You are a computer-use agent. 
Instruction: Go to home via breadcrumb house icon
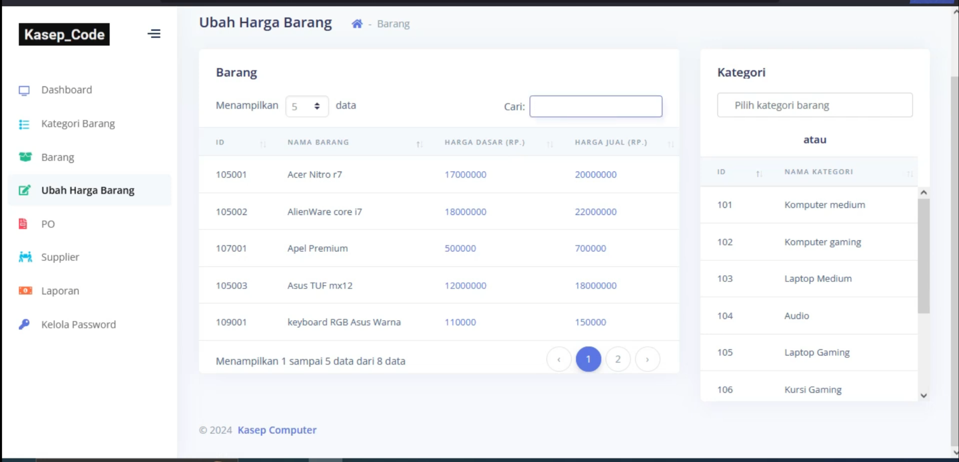[357, 24]
